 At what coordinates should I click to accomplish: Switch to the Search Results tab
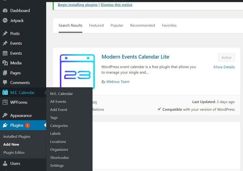point(71,25)
